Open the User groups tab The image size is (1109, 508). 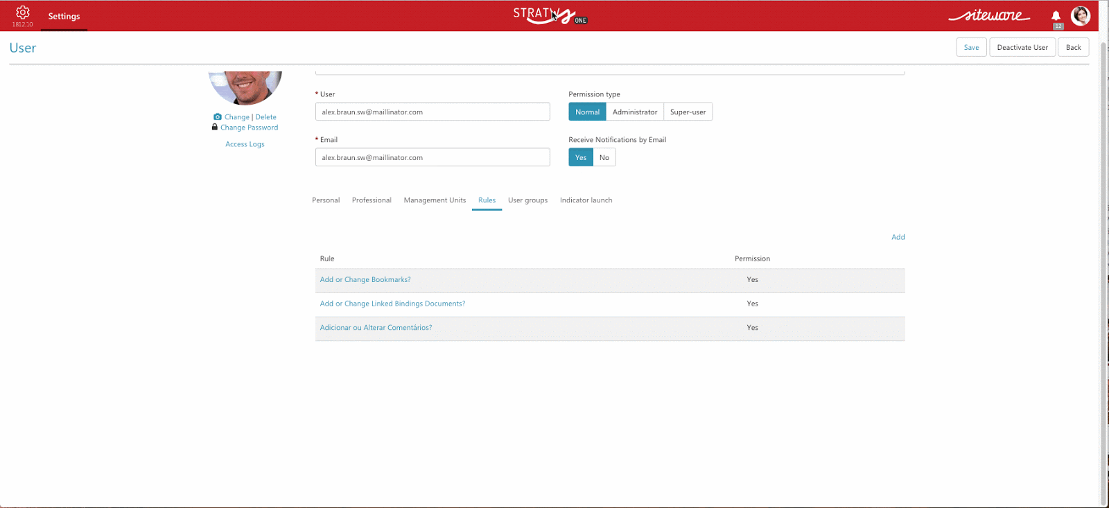[527, 200]
